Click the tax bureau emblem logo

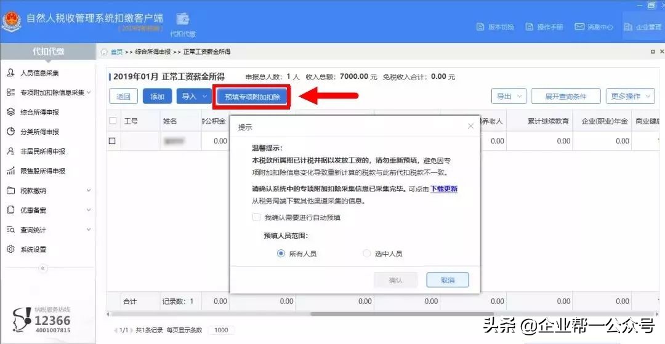click(12, 22)
